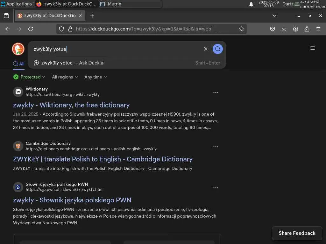This screenshot has height=244, width=326.
Task: Clear the search box text
Action: tap(206, 49)
